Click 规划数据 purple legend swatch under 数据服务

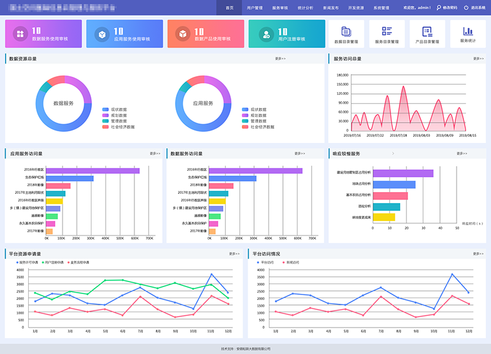106,115
